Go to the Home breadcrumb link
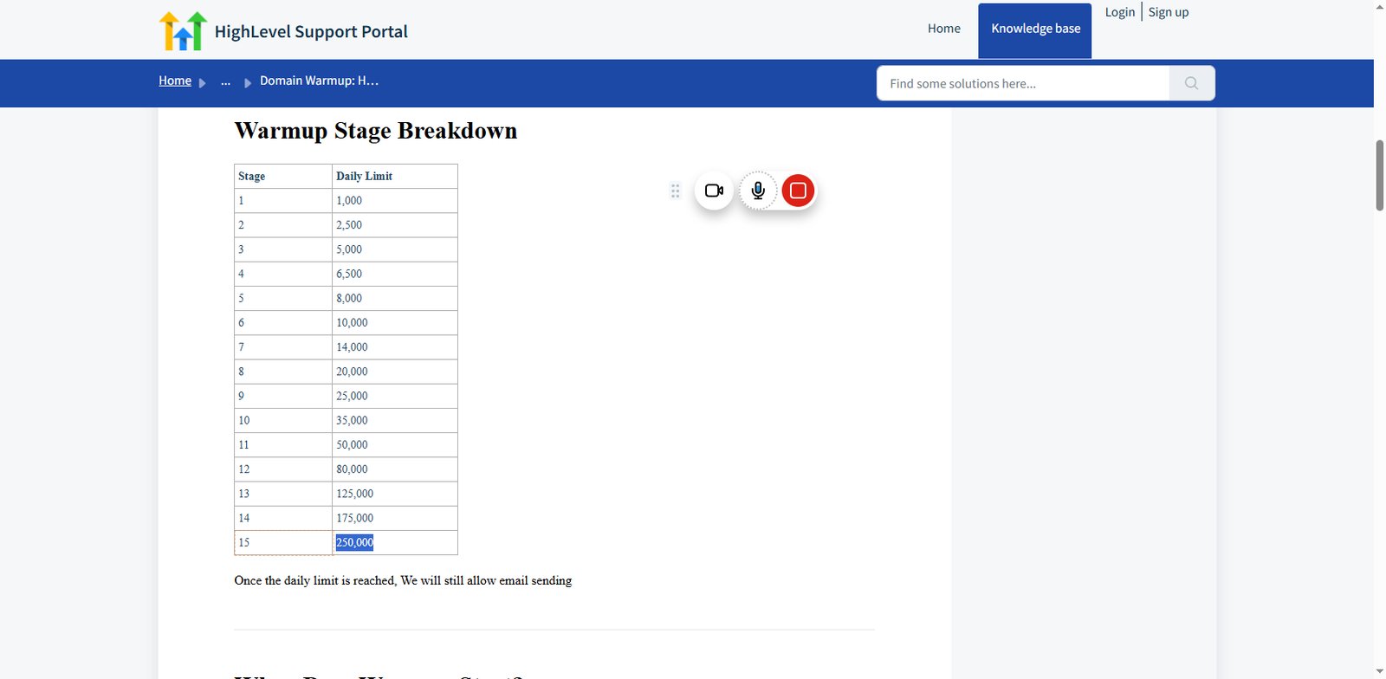 (x=175, y=81)
